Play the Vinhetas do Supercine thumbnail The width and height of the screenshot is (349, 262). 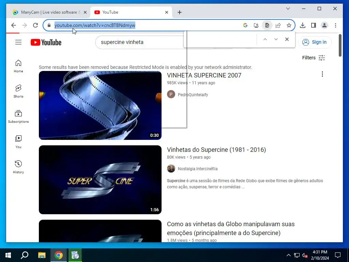[x=100, y=180]
